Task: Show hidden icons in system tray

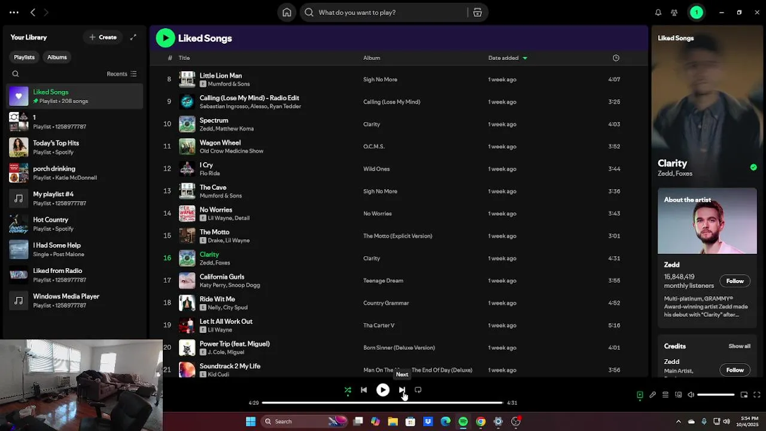Action: [678, 421]
